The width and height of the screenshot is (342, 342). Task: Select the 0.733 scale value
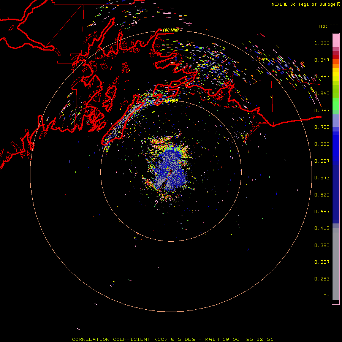tap(322, 127)
